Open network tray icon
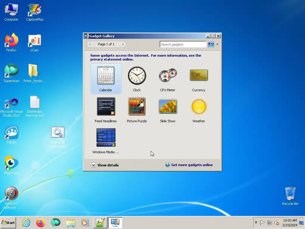The width and height of the screenshot is (305, 229). click(x=269, y=222)
